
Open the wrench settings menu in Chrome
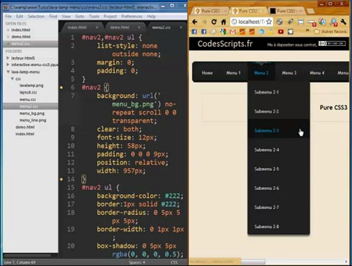[344, 22]
